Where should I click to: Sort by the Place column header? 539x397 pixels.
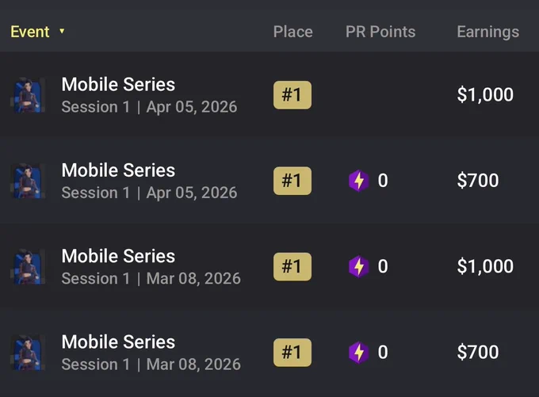(292, 32)
